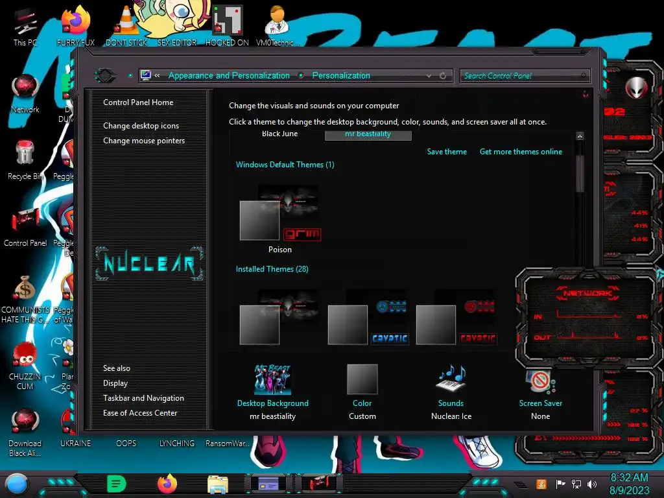
Task: Select the OOPS desktop label
Action: pos(126,444)
